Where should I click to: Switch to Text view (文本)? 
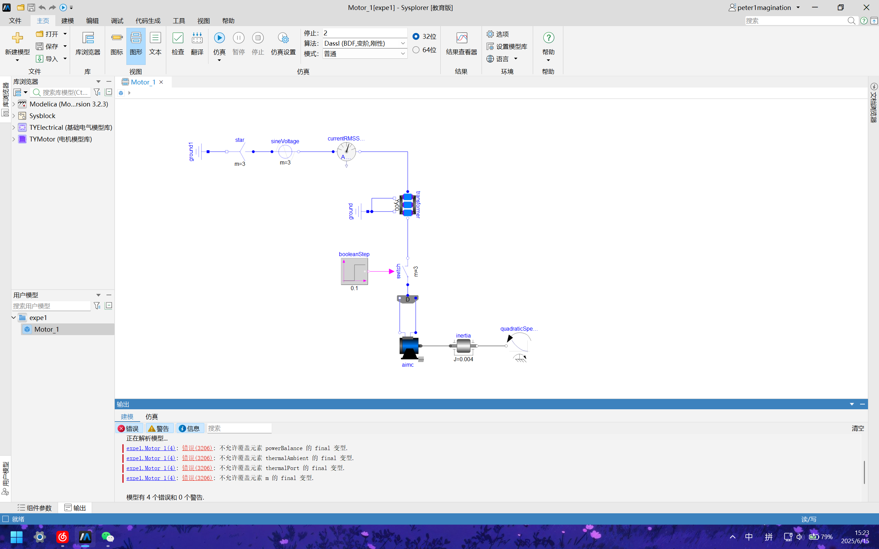coord(155,43)
